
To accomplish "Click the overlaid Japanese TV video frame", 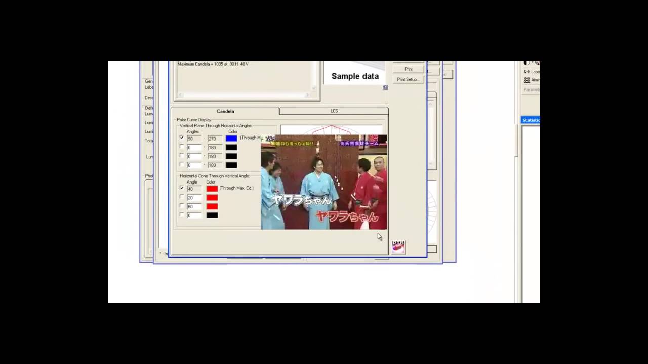I will 324,182.
